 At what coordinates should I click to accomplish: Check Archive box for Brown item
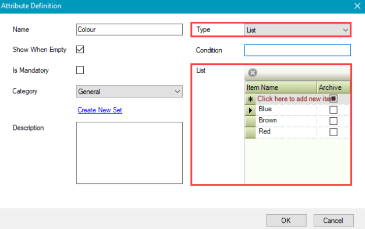coord(334,121)
